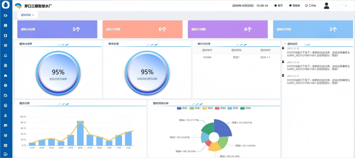Toggle the 班组6 legend item
Image resolution: width=355 pixels, height=158 pixels.
(x=246, y=108)
